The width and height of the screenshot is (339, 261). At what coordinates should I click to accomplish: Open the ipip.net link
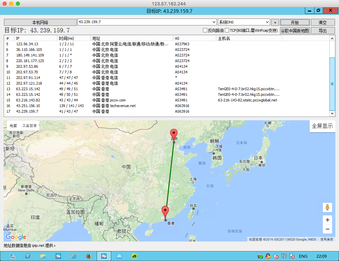(38, 245)
